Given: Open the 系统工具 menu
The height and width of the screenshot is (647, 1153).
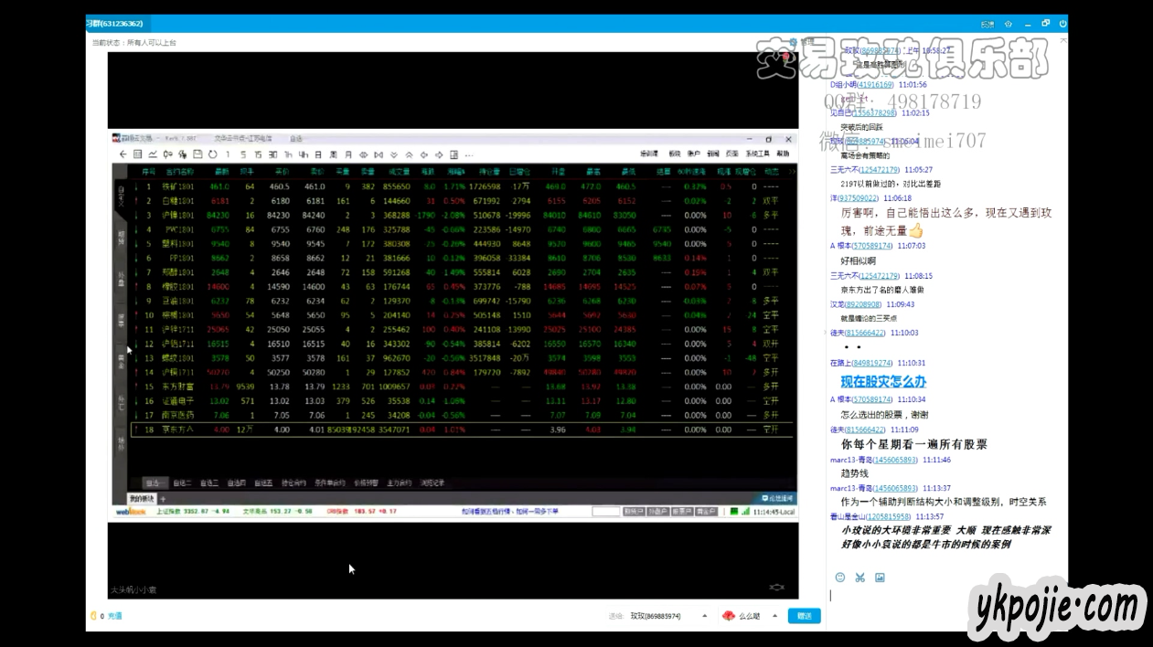Looking at the screenshot, I should 757,154.
